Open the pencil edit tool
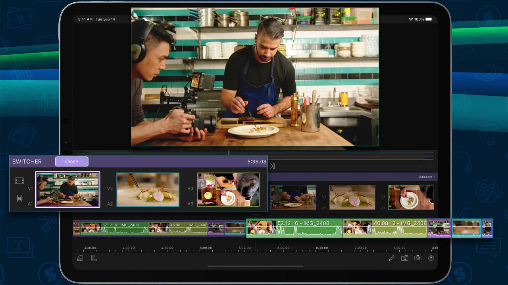 pos(392,258)
